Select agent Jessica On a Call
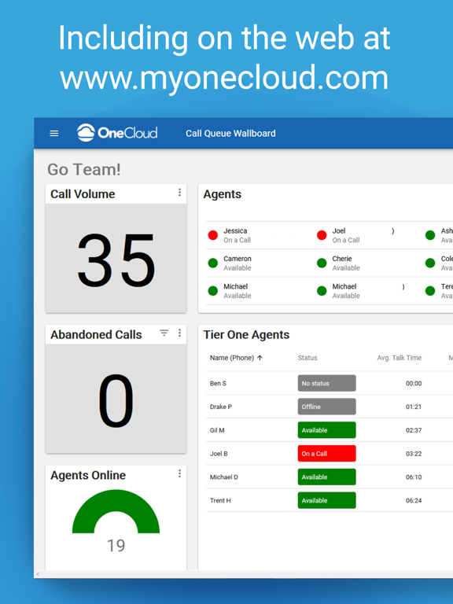This screenshot has height=604, width=453. point(237,235)
